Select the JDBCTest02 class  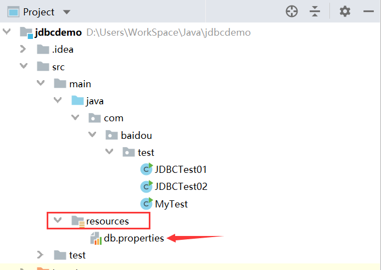pyautogui.click(x=181, y=187)
